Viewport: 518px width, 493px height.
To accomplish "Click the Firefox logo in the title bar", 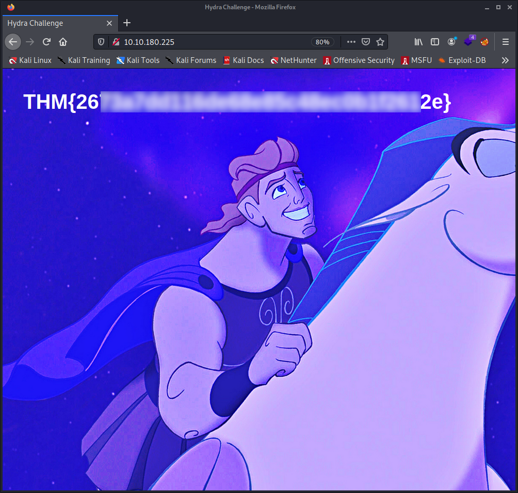I will (11, 7).
